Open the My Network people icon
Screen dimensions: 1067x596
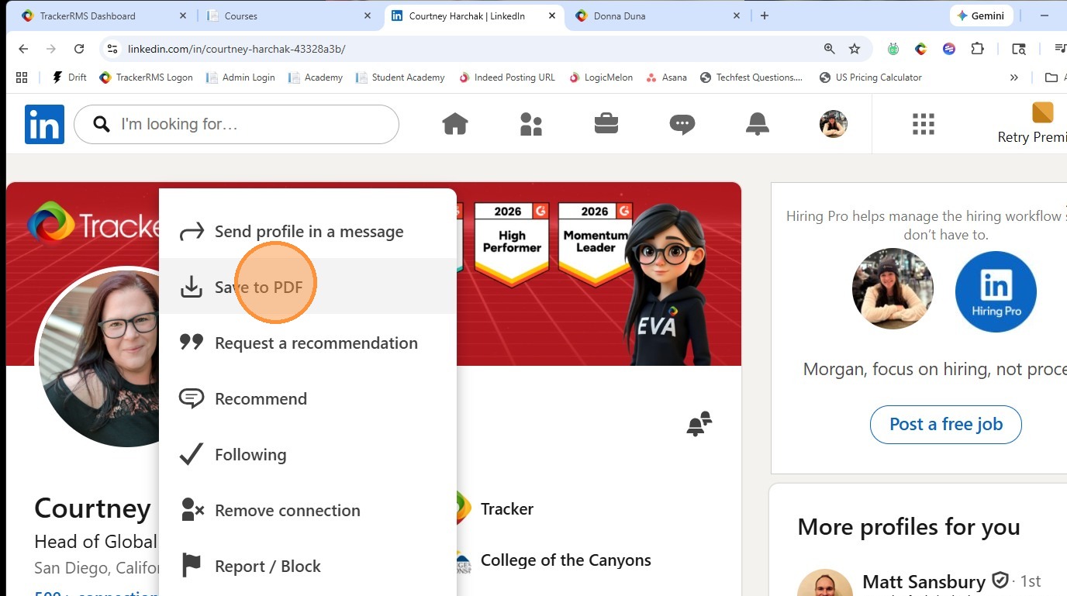click(x=531, y=124)
